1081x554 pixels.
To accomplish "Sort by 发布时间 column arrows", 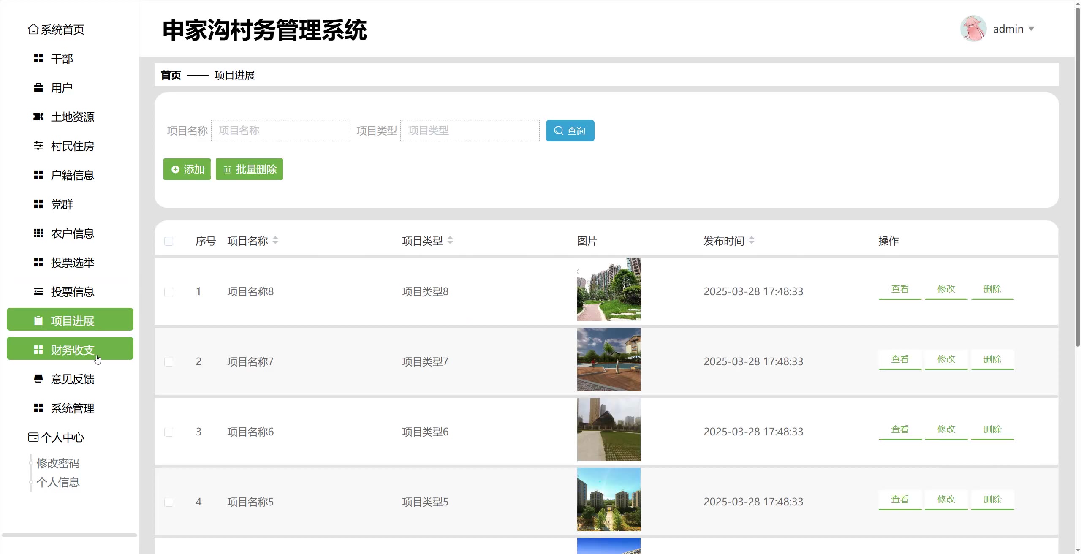I will coord(752,241).
